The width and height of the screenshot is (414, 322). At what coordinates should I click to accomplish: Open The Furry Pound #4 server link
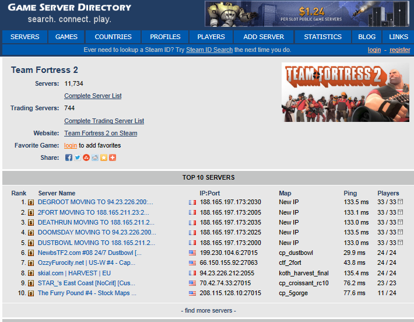pos(87,293)
